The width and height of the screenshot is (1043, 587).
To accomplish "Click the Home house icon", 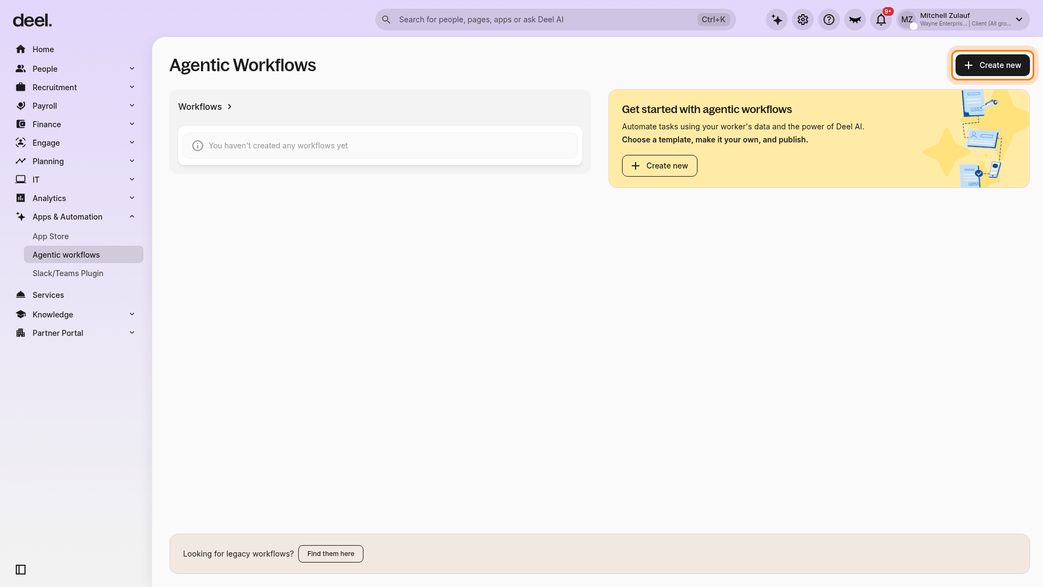I will [x=21, y=49].
